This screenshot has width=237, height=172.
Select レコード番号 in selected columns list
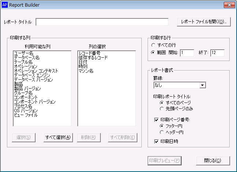pos(90,53)
